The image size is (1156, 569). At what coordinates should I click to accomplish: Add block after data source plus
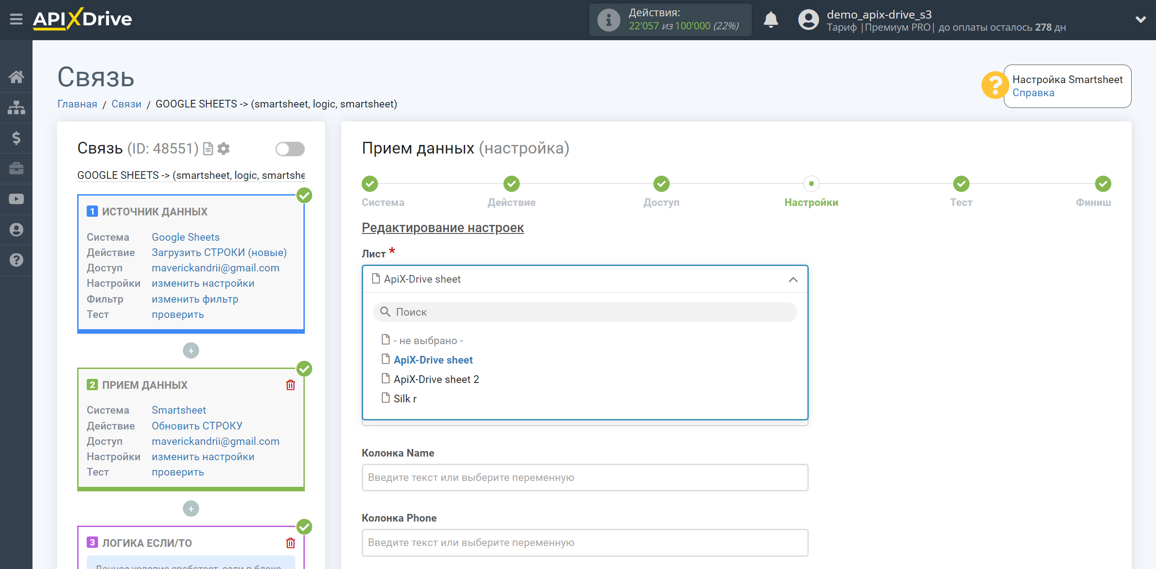191,351
